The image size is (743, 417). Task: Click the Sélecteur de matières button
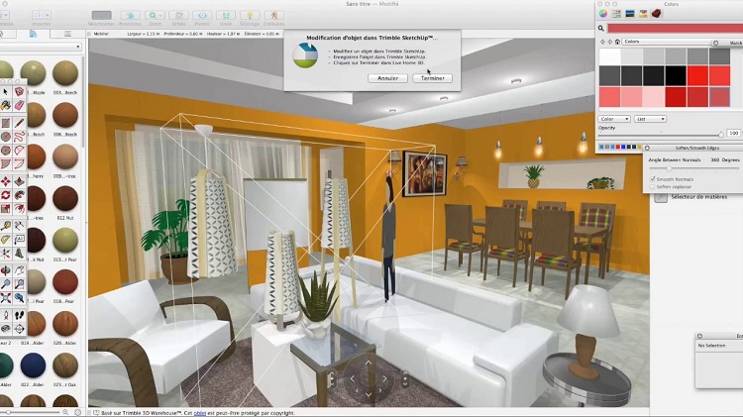click(661, 197)
